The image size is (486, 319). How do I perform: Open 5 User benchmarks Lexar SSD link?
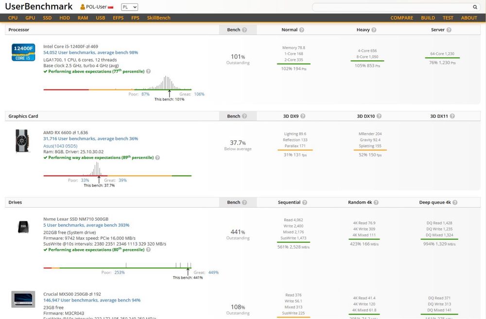pyautogui.click(x=87, y=225)
